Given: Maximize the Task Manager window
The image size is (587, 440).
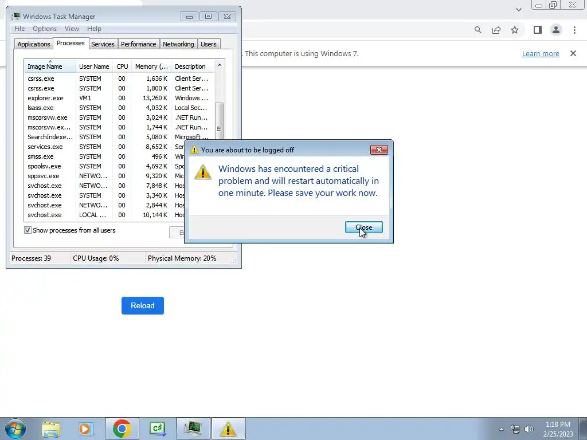Looking at the screenshot, I should point(208,17).
